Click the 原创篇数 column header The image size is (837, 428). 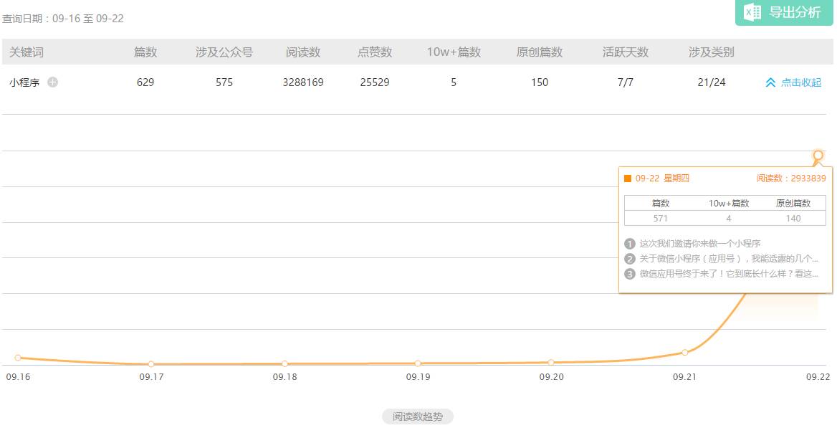tap(540, 52)
